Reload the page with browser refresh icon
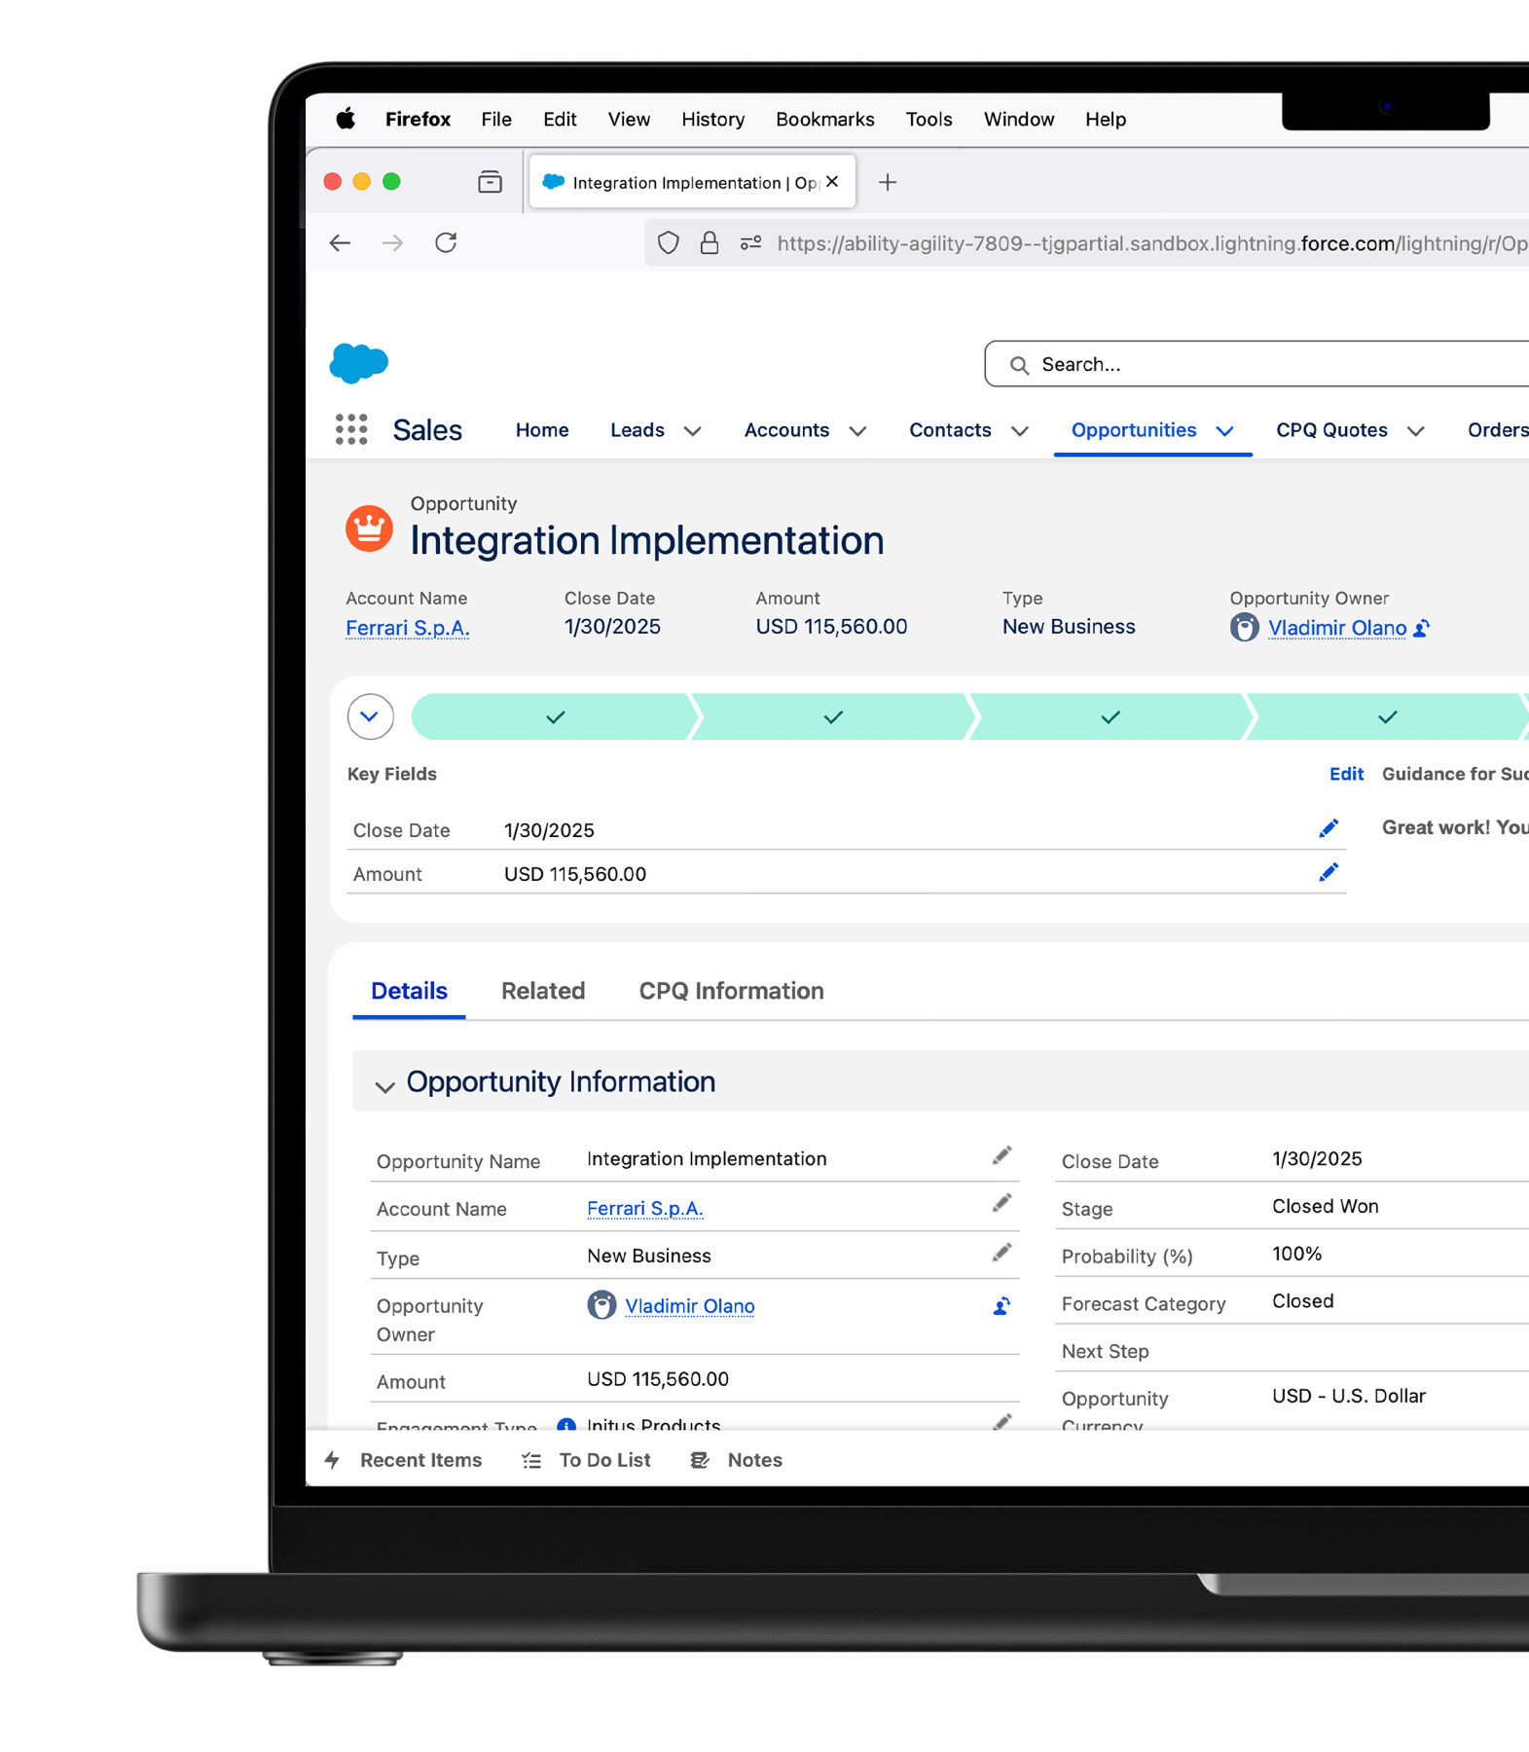This screenshot has width=1529, height=1752. click(x=446, y=242)
